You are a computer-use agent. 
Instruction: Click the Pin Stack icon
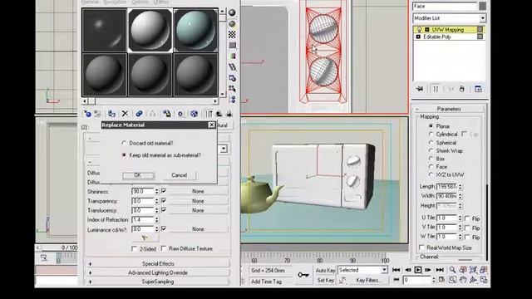tap(420, 89)
